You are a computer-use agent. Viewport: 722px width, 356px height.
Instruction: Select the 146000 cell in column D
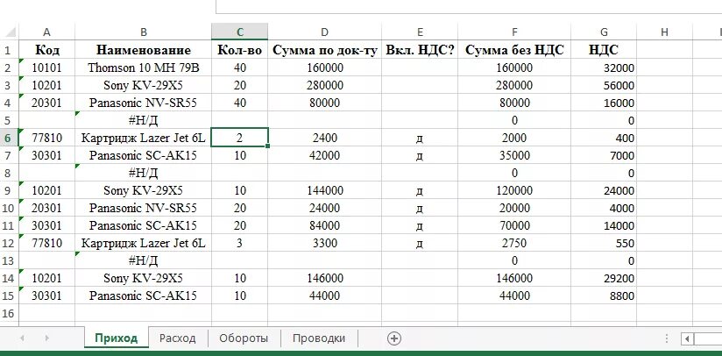pos(324,278)
